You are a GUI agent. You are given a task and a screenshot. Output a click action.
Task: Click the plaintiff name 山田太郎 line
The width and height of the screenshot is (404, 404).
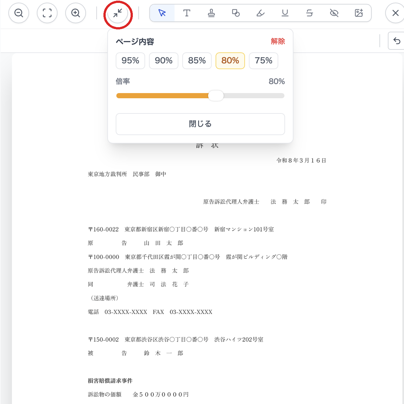(135, 243)
